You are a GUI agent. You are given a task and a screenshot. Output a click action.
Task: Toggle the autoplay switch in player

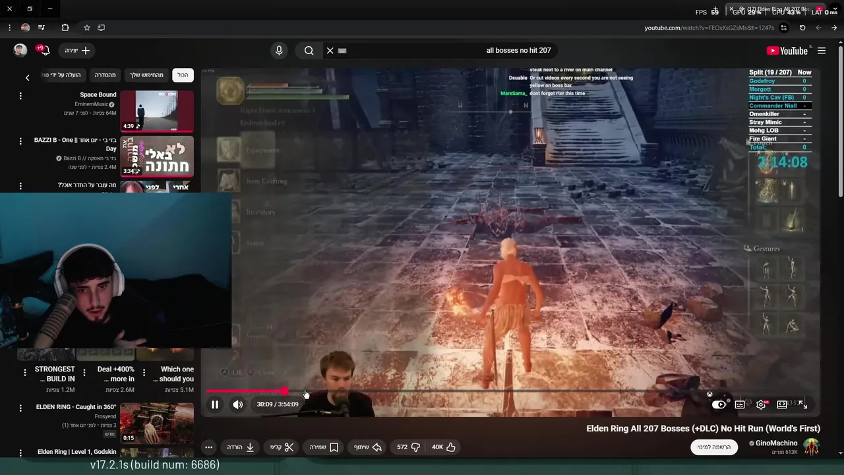pos(719,404)
